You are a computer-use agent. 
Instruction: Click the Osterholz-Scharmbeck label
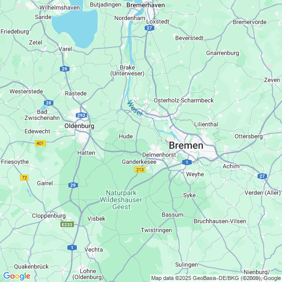[x=184, y=100]
